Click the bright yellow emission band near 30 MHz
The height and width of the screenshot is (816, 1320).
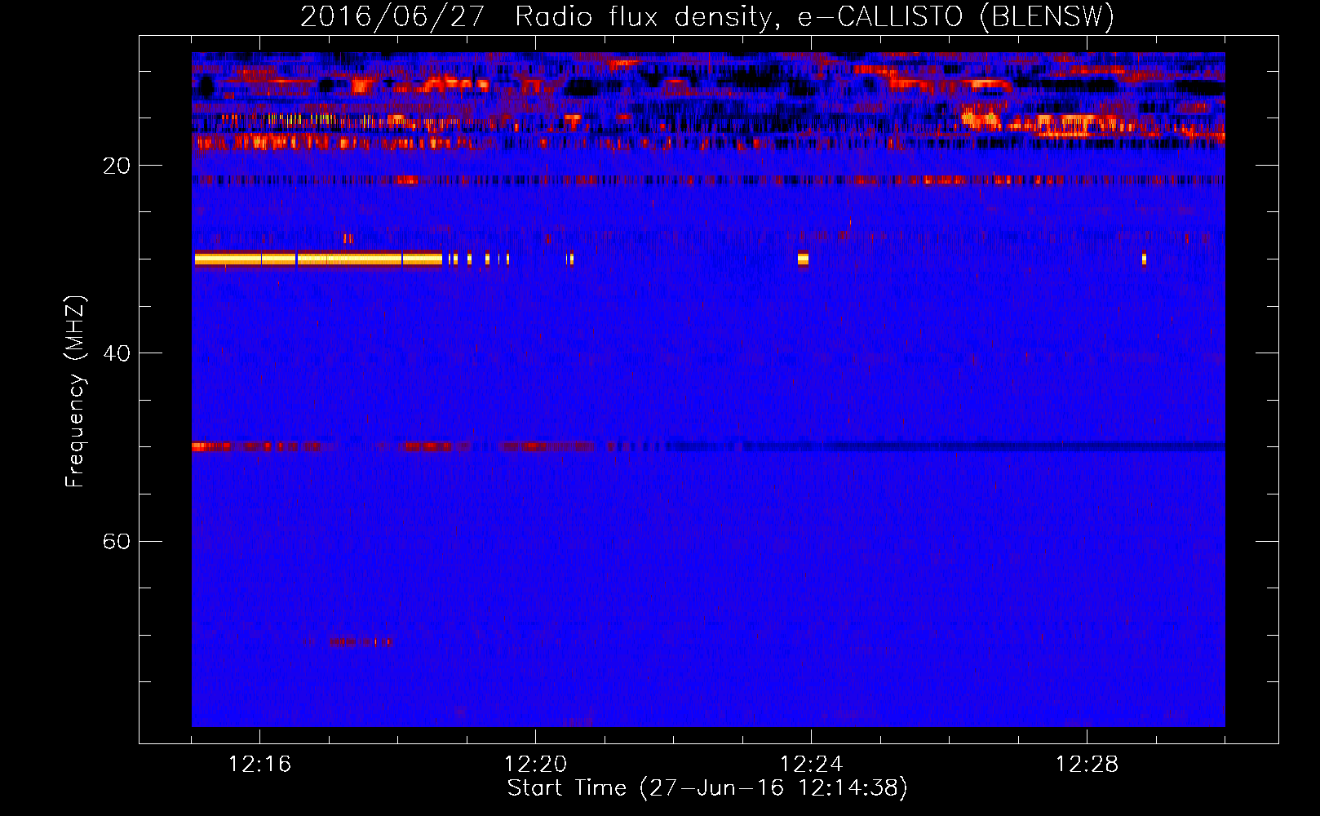[318, 259]
